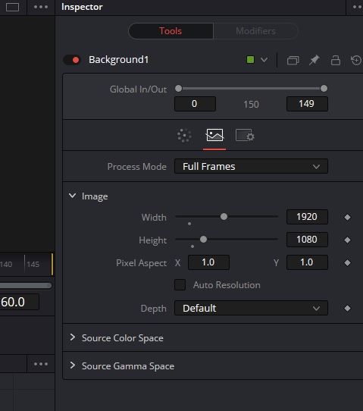This screenshot has height=411, width=363.
Task: Lock the Background1 tool
Action: tap(336, 60)
